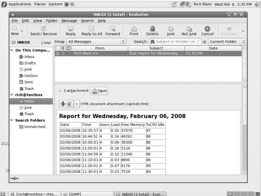The width and height of the screenshot is (261, 196).
Task: Open the New button dropdown arrow
Action: (22, 31)
